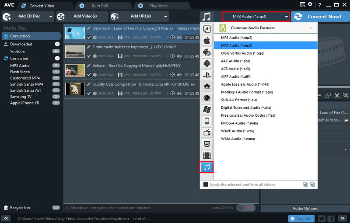Select the Apple devices category icon
The width and height of the screenshot is (350, 223).
[207, 41]
